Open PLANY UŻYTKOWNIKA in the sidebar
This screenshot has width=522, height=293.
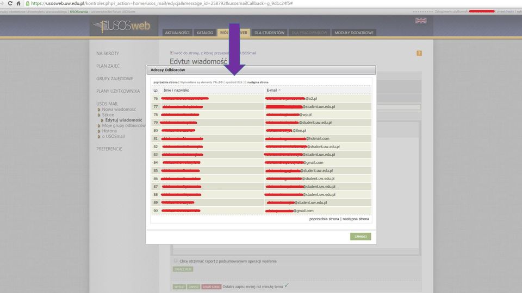point(118,91)
